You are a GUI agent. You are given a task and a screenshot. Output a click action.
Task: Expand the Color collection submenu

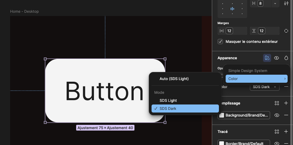tap(257, 79)
